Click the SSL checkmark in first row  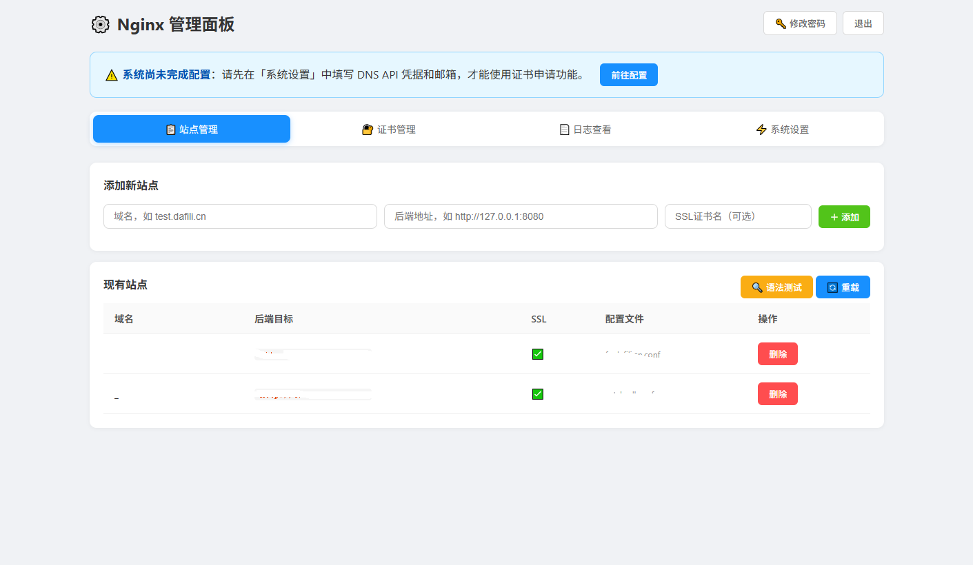click(x=538, y=354)
